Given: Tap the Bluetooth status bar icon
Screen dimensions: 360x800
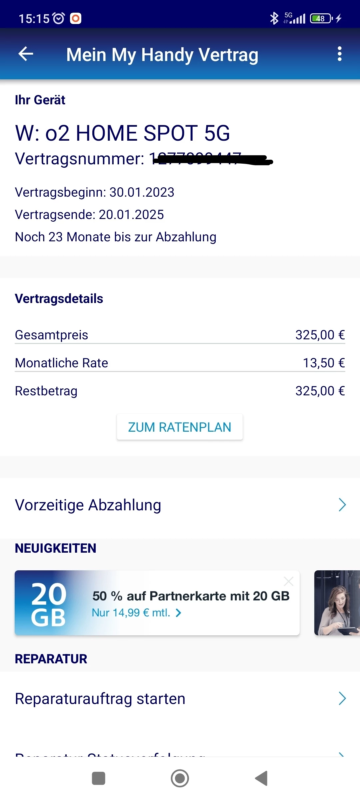Looking at the screenshot, I should [274, 18].
